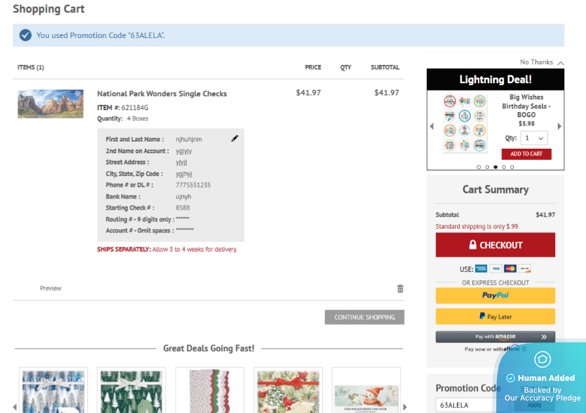Advance Lightning Deal carousel with right arrow

[x=559, y=127]
